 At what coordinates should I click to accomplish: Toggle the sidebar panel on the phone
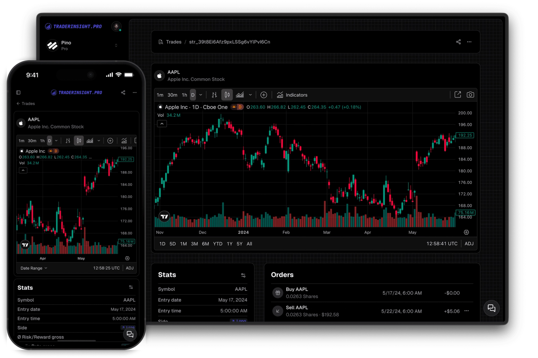[x=18, y=92]
